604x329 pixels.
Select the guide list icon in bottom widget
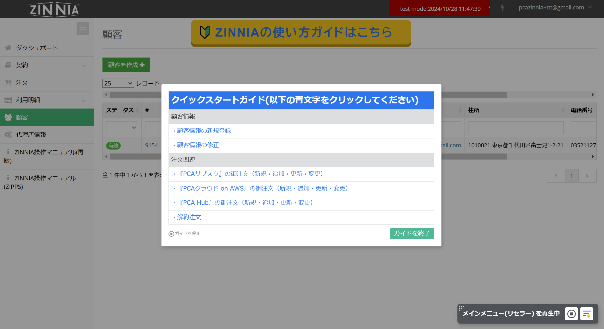[x=587, y=314]
